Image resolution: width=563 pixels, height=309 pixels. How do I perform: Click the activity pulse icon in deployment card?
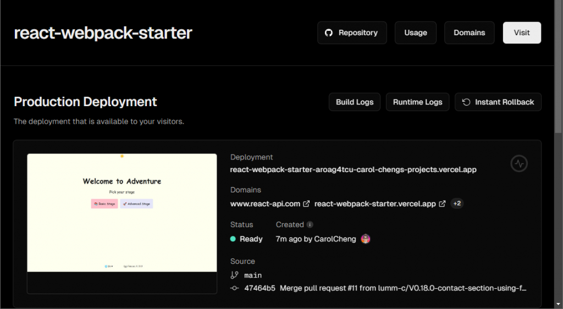tap(519, 163)
